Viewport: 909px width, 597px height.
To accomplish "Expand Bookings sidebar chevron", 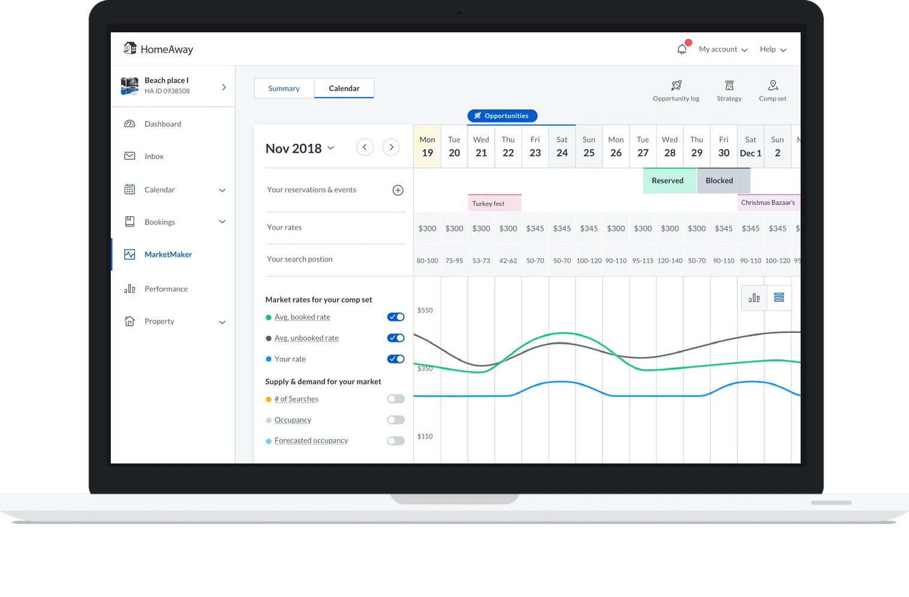I will pos(222,222).
